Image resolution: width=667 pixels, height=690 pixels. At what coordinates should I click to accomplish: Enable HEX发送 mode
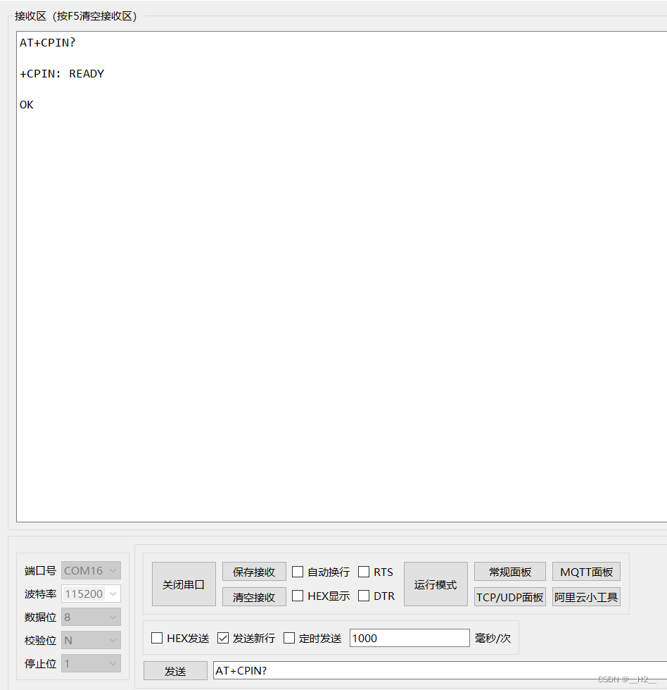[x=156, y=638]
